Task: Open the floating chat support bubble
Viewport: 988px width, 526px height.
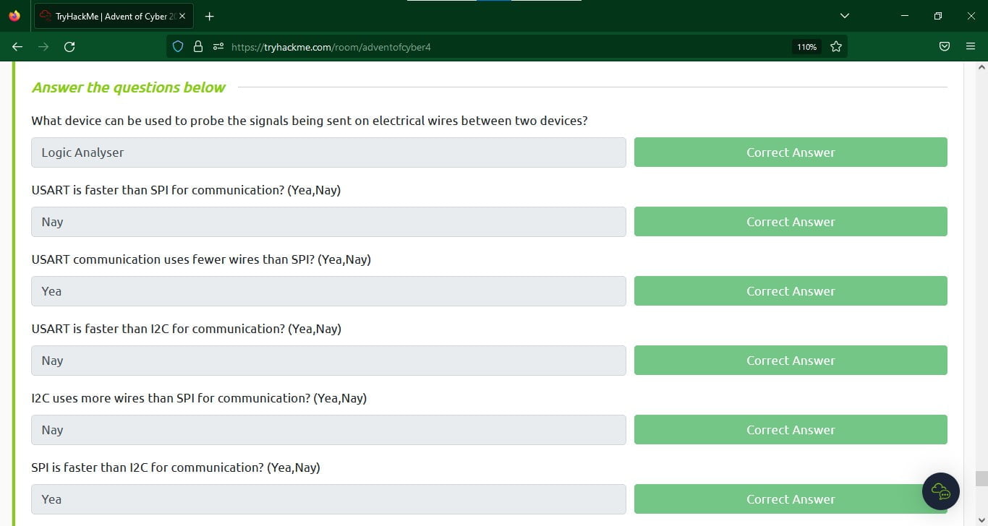Action: 941,491
